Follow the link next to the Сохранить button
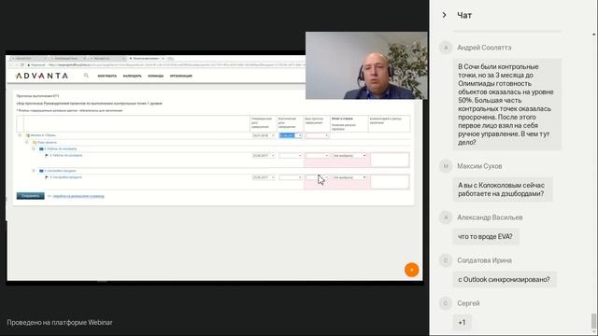Screen dimensions: 598x336 pos(78,196)
